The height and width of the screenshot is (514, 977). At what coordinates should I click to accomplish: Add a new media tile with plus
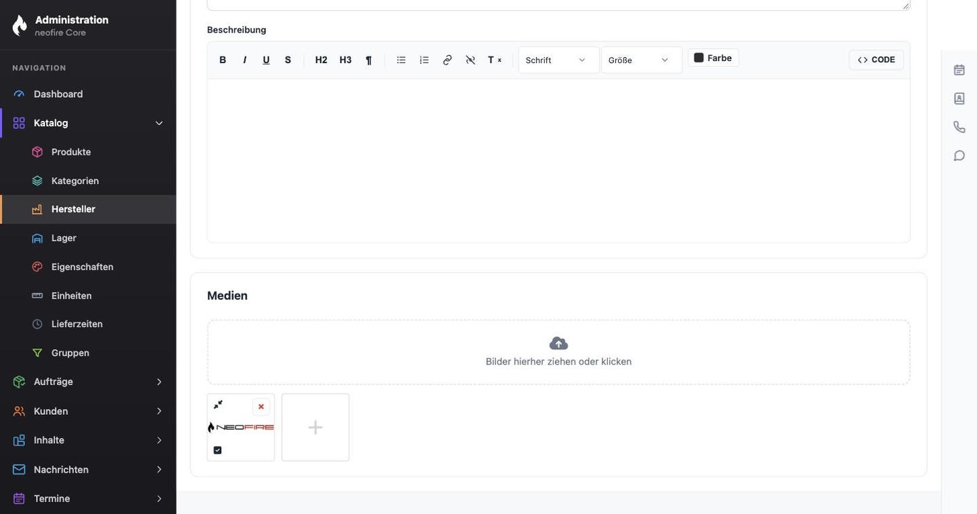click(x=315, y=427)
